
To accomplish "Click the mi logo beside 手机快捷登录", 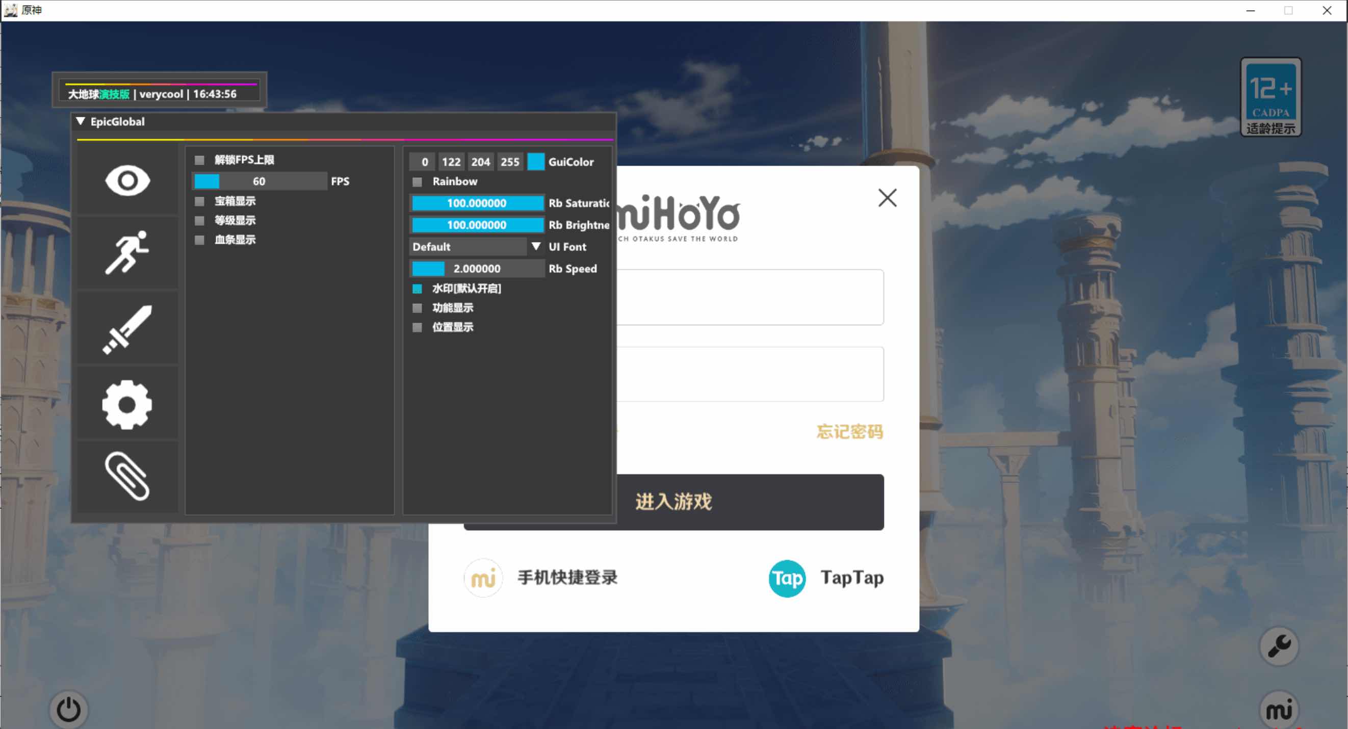I will click(x=483, y=578).
